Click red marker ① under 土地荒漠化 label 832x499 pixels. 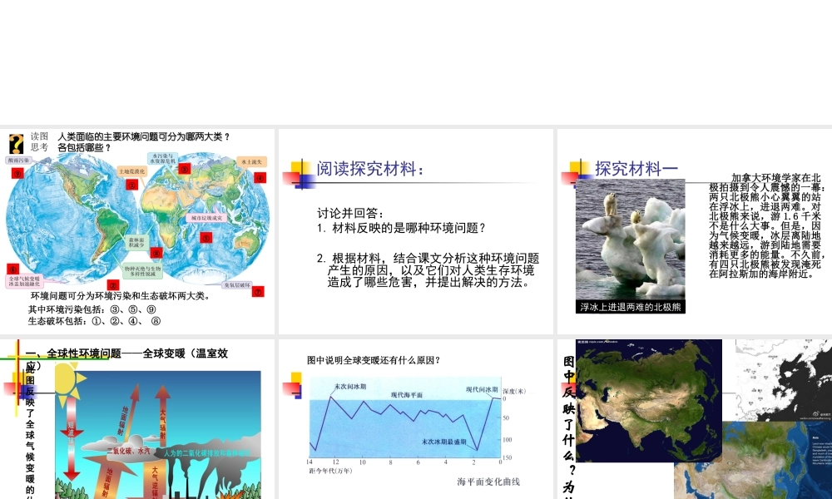click(x=131, y=183)
